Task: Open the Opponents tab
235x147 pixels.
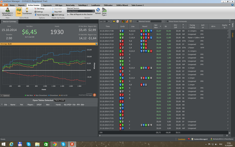Action: pos(47,5)
